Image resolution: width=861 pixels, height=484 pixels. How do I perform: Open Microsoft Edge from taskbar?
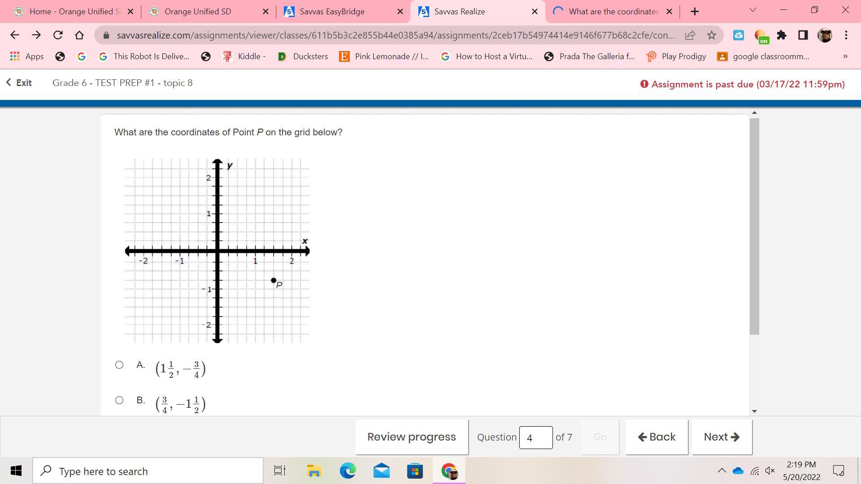click(x=348, y=471)
